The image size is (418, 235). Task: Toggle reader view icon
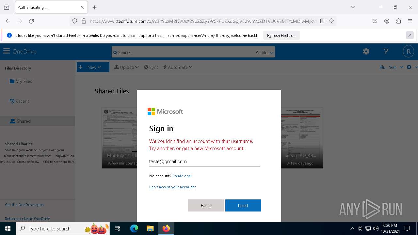(322, 21)
